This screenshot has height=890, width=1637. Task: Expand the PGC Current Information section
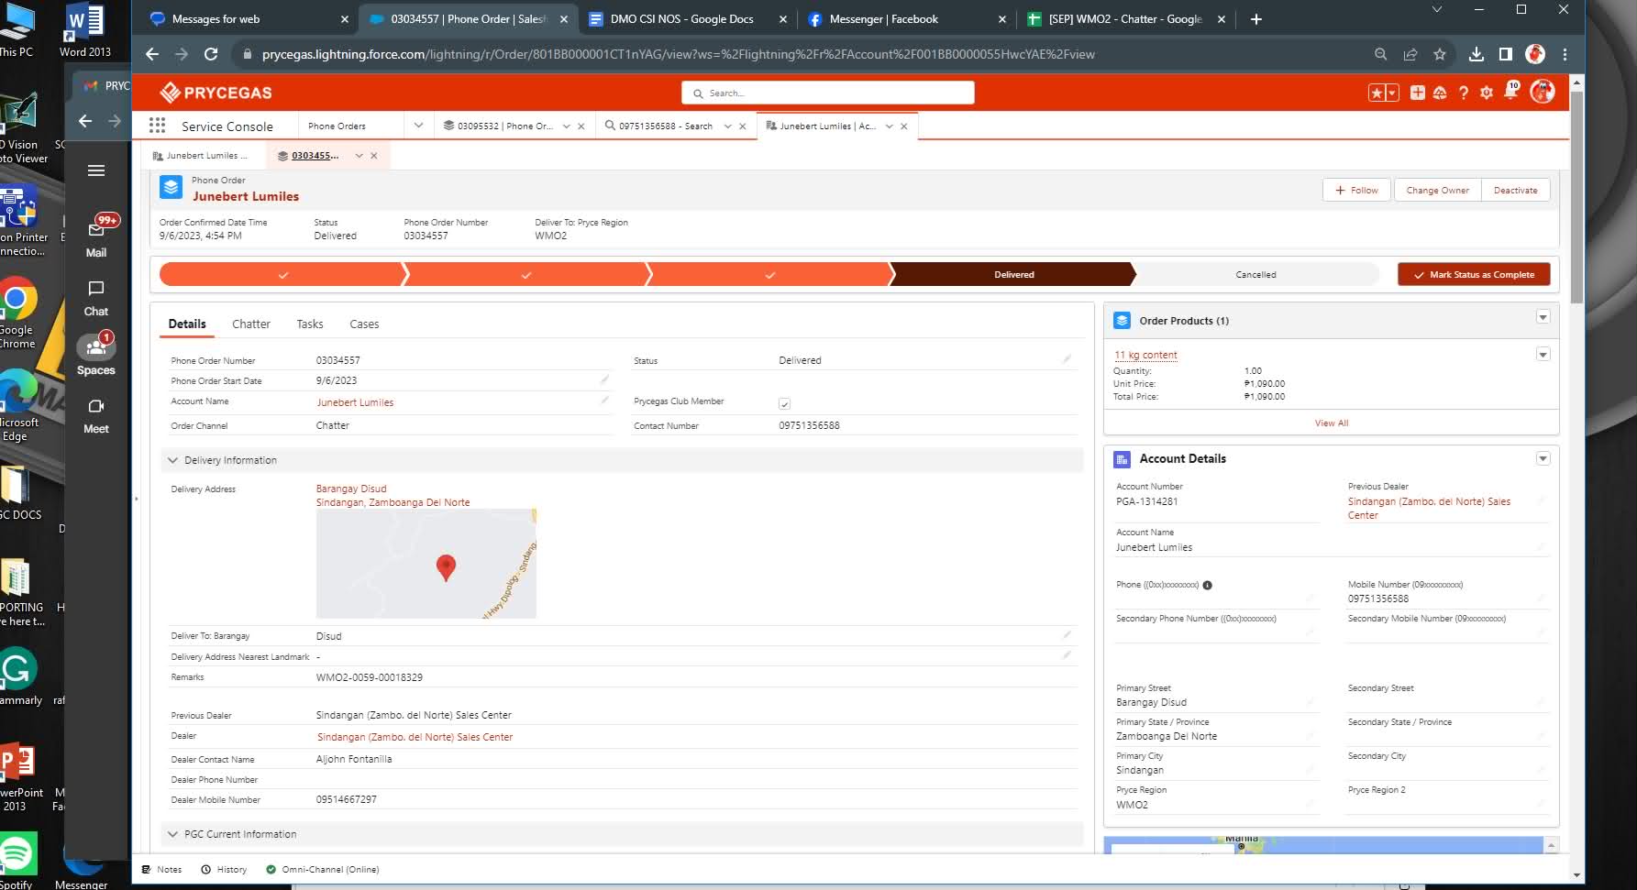pos(172,834)
